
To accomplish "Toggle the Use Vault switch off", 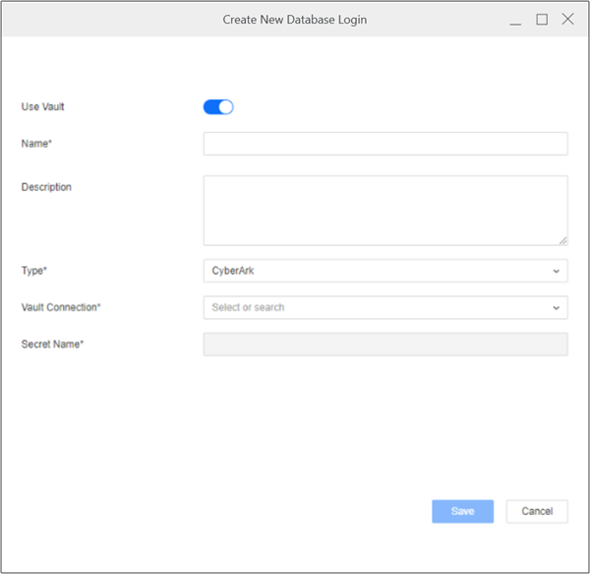I will (218, 106).
